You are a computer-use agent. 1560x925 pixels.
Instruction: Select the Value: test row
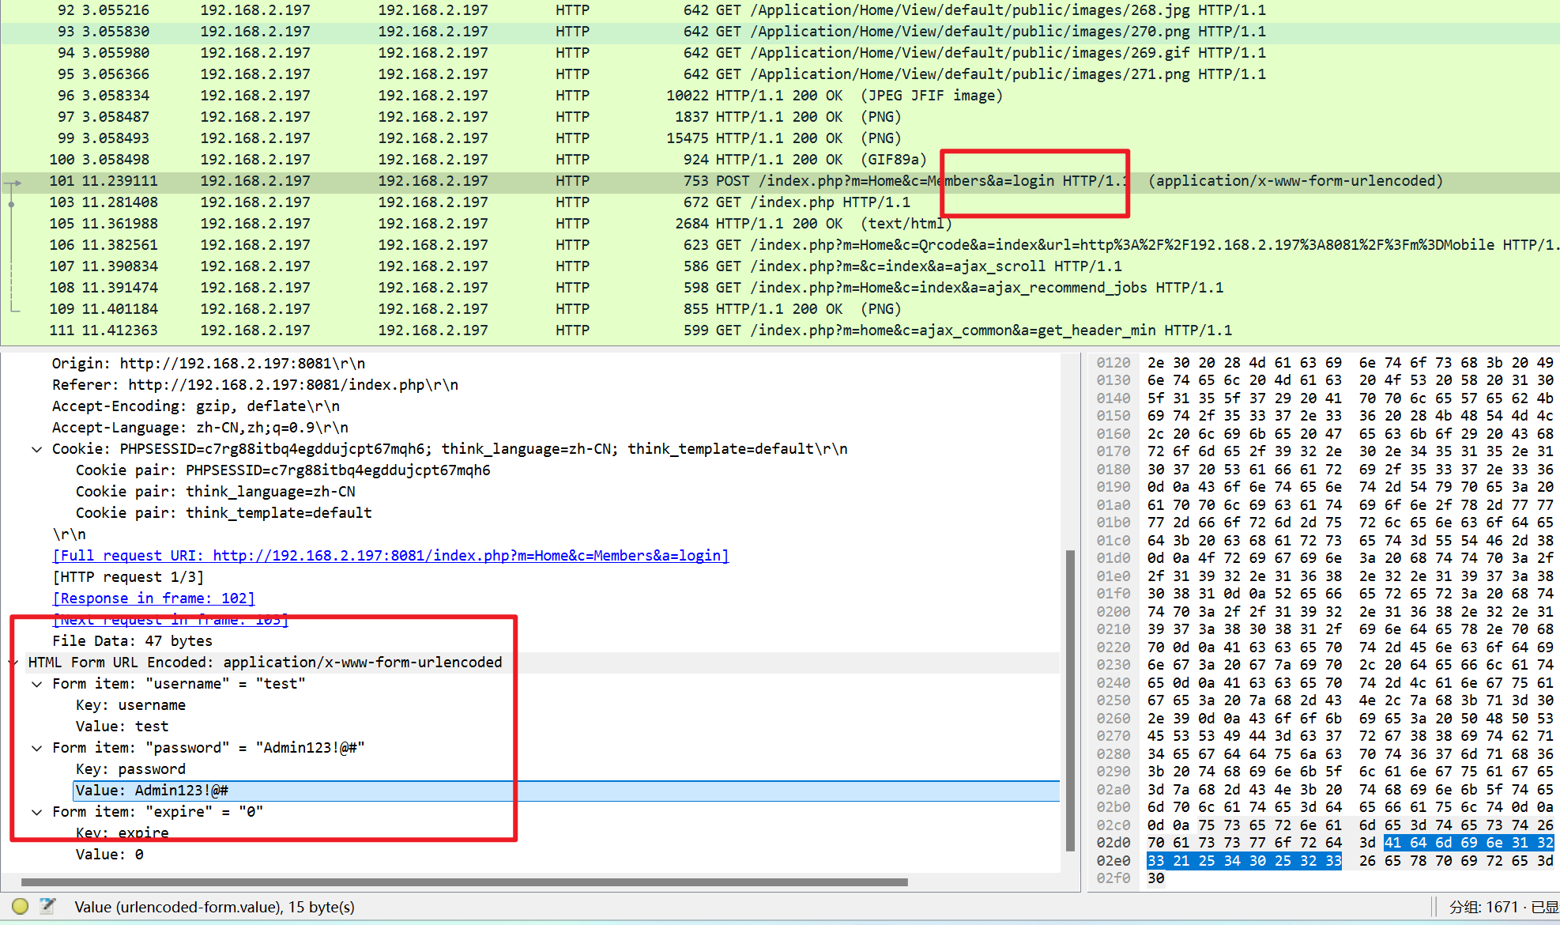(x=122, y=727)
